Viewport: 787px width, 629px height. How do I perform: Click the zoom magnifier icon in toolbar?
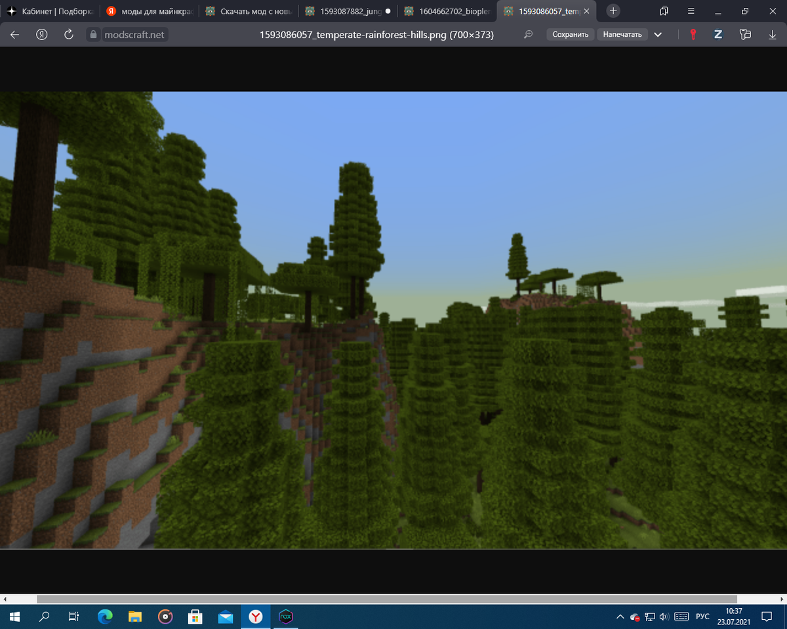pos(528,35)
